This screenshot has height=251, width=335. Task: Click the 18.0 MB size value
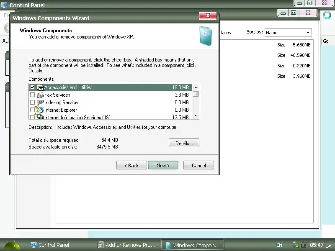pyautogui.click(x=180, y=87)
